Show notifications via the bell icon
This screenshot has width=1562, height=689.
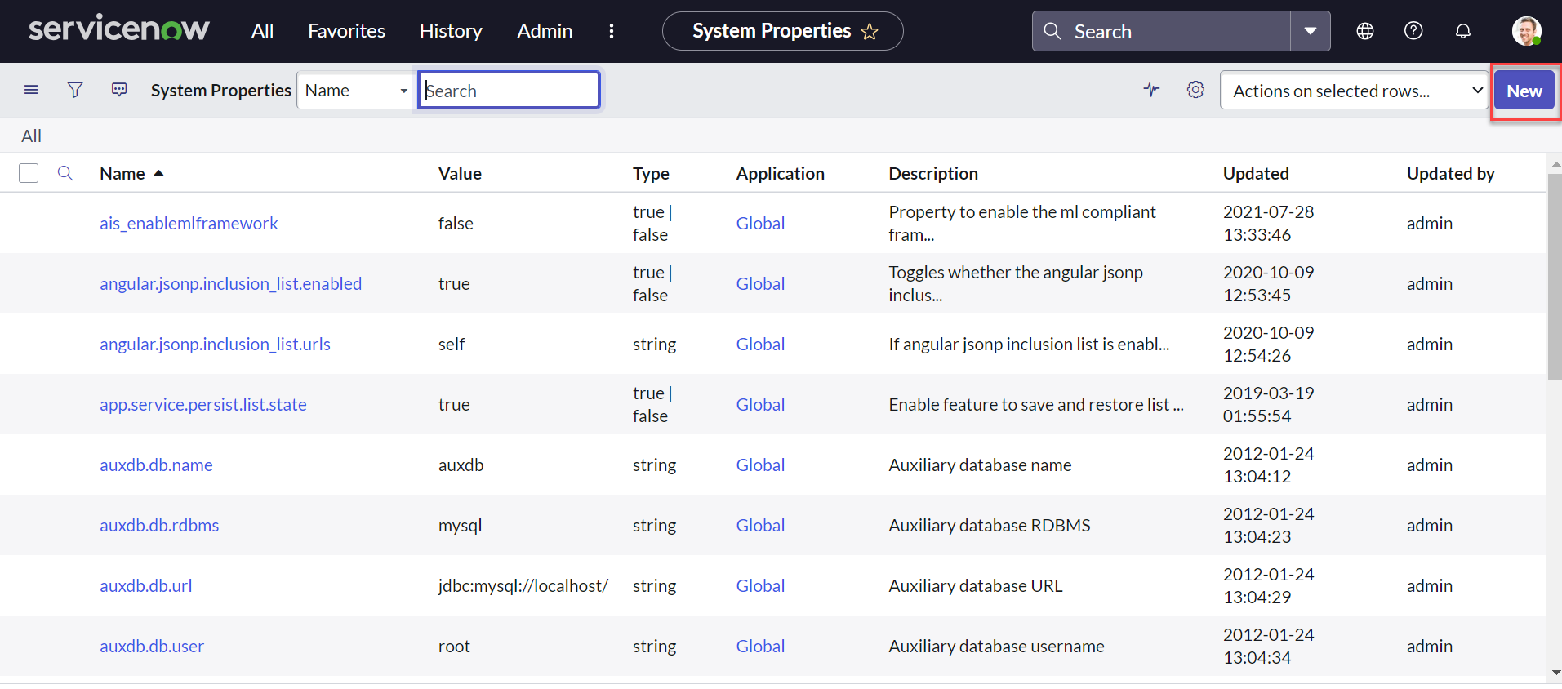pyautogui.click(x=1463, y=31)
